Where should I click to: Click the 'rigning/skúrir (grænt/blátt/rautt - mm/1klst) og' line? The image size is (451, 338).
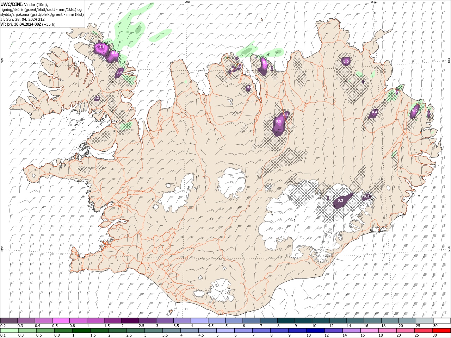(x=41, y=10)
